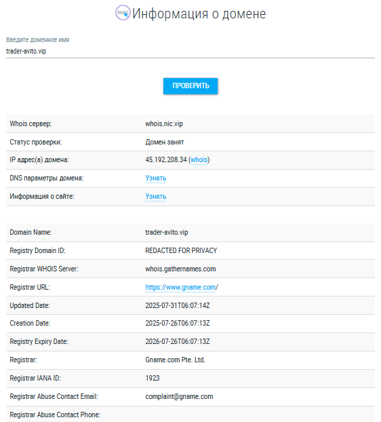
Task: Focus the domain name input field
Action: pyautogui.click(x=190, y=51)
